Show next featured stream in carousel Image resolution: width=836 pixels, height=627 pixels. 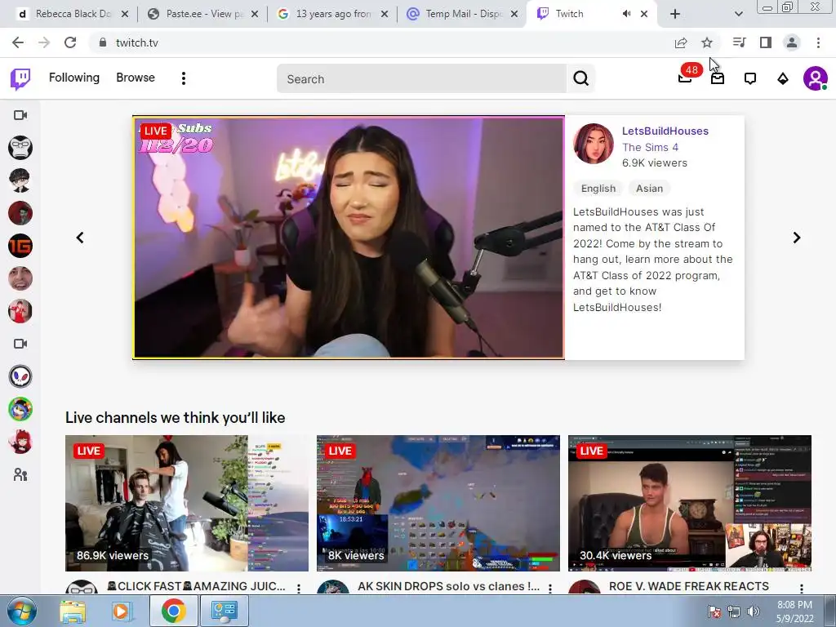797,238
